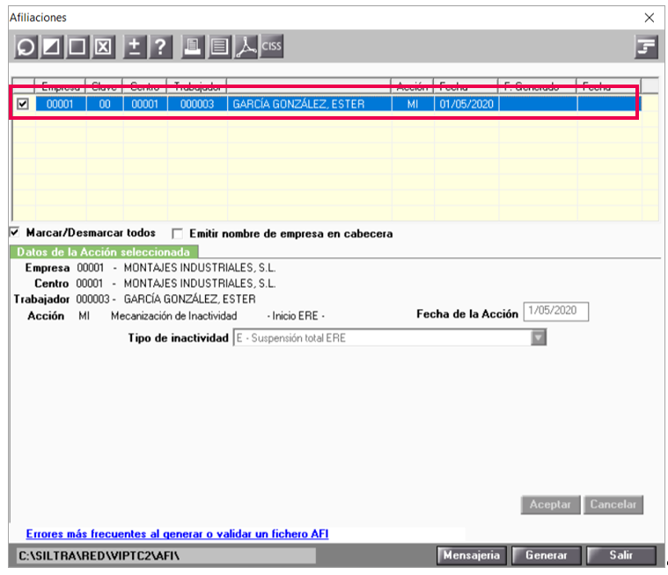Image resolution: width=668 pixels, height=575 pixels.
Task: Click the printer toolbar icon
Action: (193, 47)
